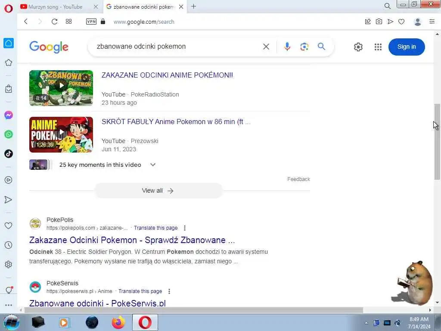Open Easy Setup settings sliders
This screenshot has width=441, height=331.
point(432,22)
